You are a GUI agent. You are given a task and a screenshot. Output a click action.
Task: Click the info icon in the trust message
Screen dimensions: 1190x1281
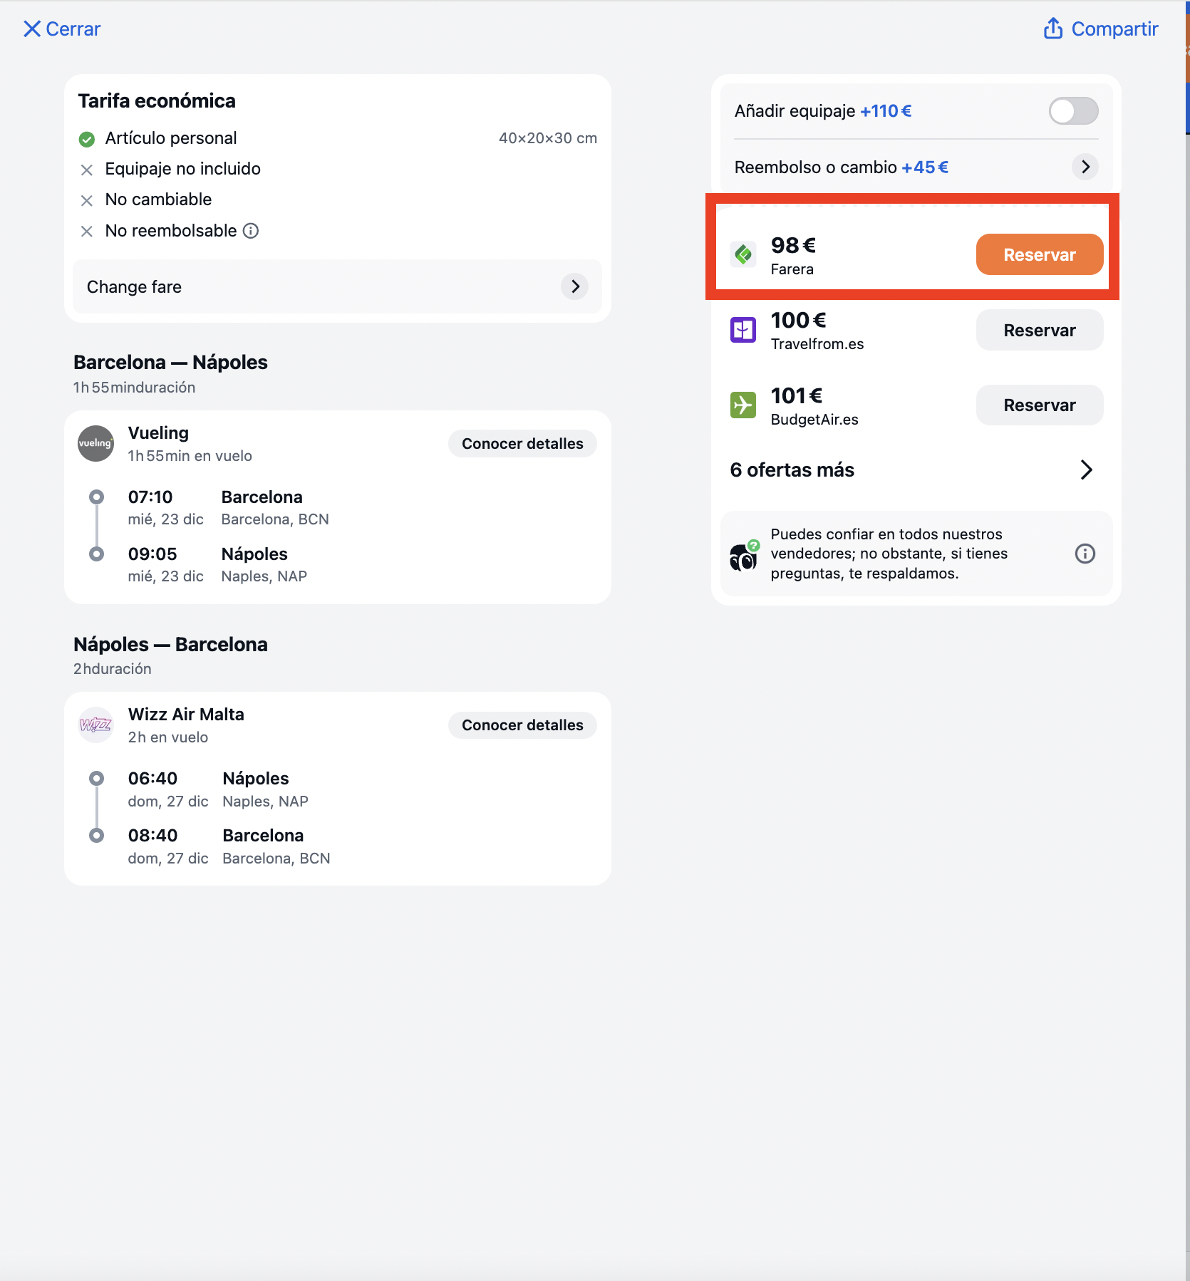coord(1085,554)
